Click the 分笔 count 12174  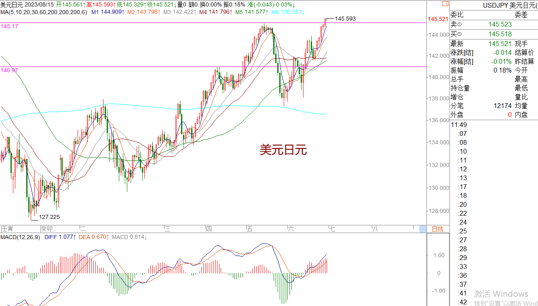click(x=502, y=106)
